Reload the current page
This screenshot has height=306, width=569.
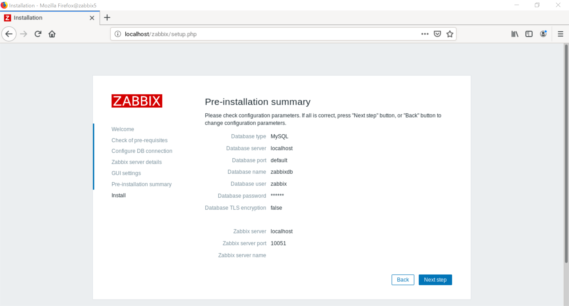(38, 34)
